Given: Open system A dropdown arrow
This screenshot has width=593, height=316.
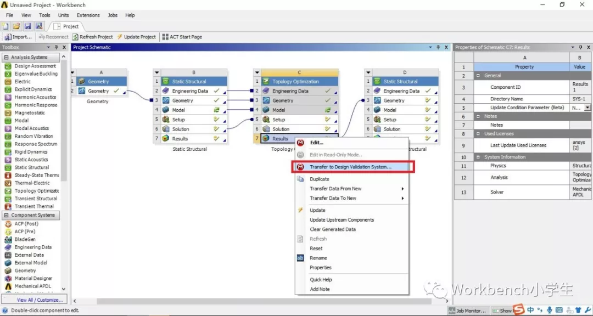Looking at the screenshot, I should pyautogui.click(x=72, y=72).
